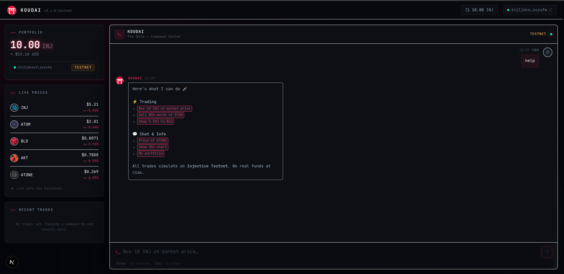Click the ≈ $53.10 USD portfolio value
The width and height of the screenshot is (564, 274).
[x=25, y=54]
